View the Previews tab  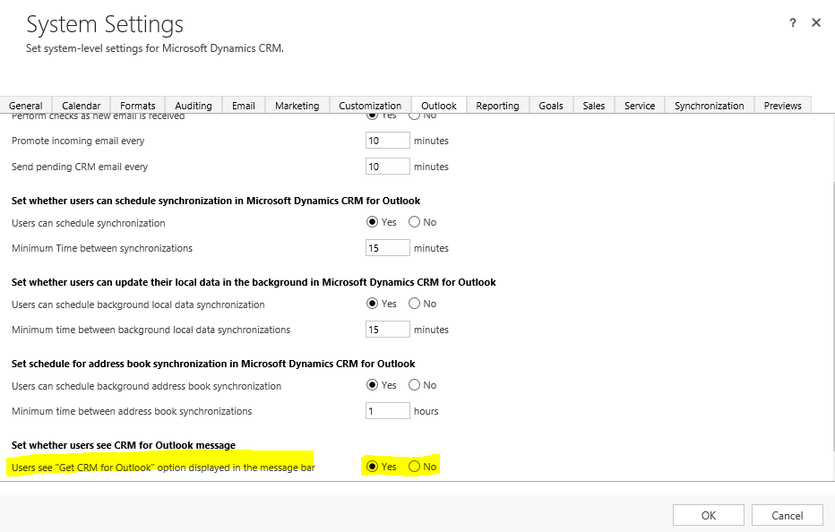pos(782,105)
